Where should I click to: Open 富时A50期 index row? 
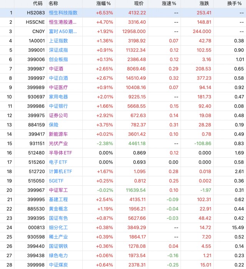pos(123,31)
